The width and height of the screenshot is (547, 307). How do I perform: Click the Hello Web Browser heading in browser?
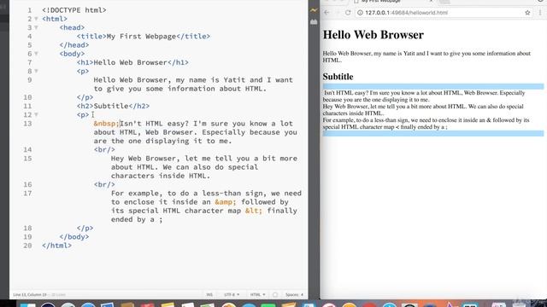pos(373,34)
